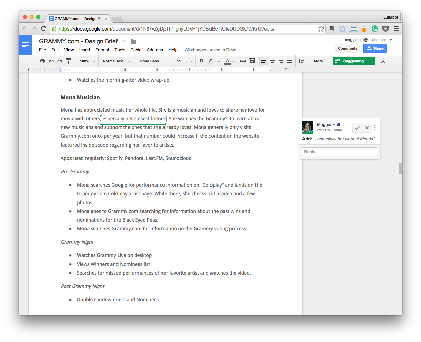Activate the paint format tool
Screen dimensions: 421x342
[69, 61]
